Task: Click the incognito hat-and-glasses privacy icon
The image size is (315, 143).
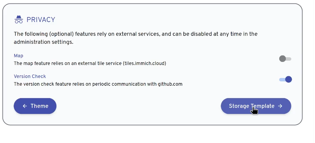Action: [19, 19]
